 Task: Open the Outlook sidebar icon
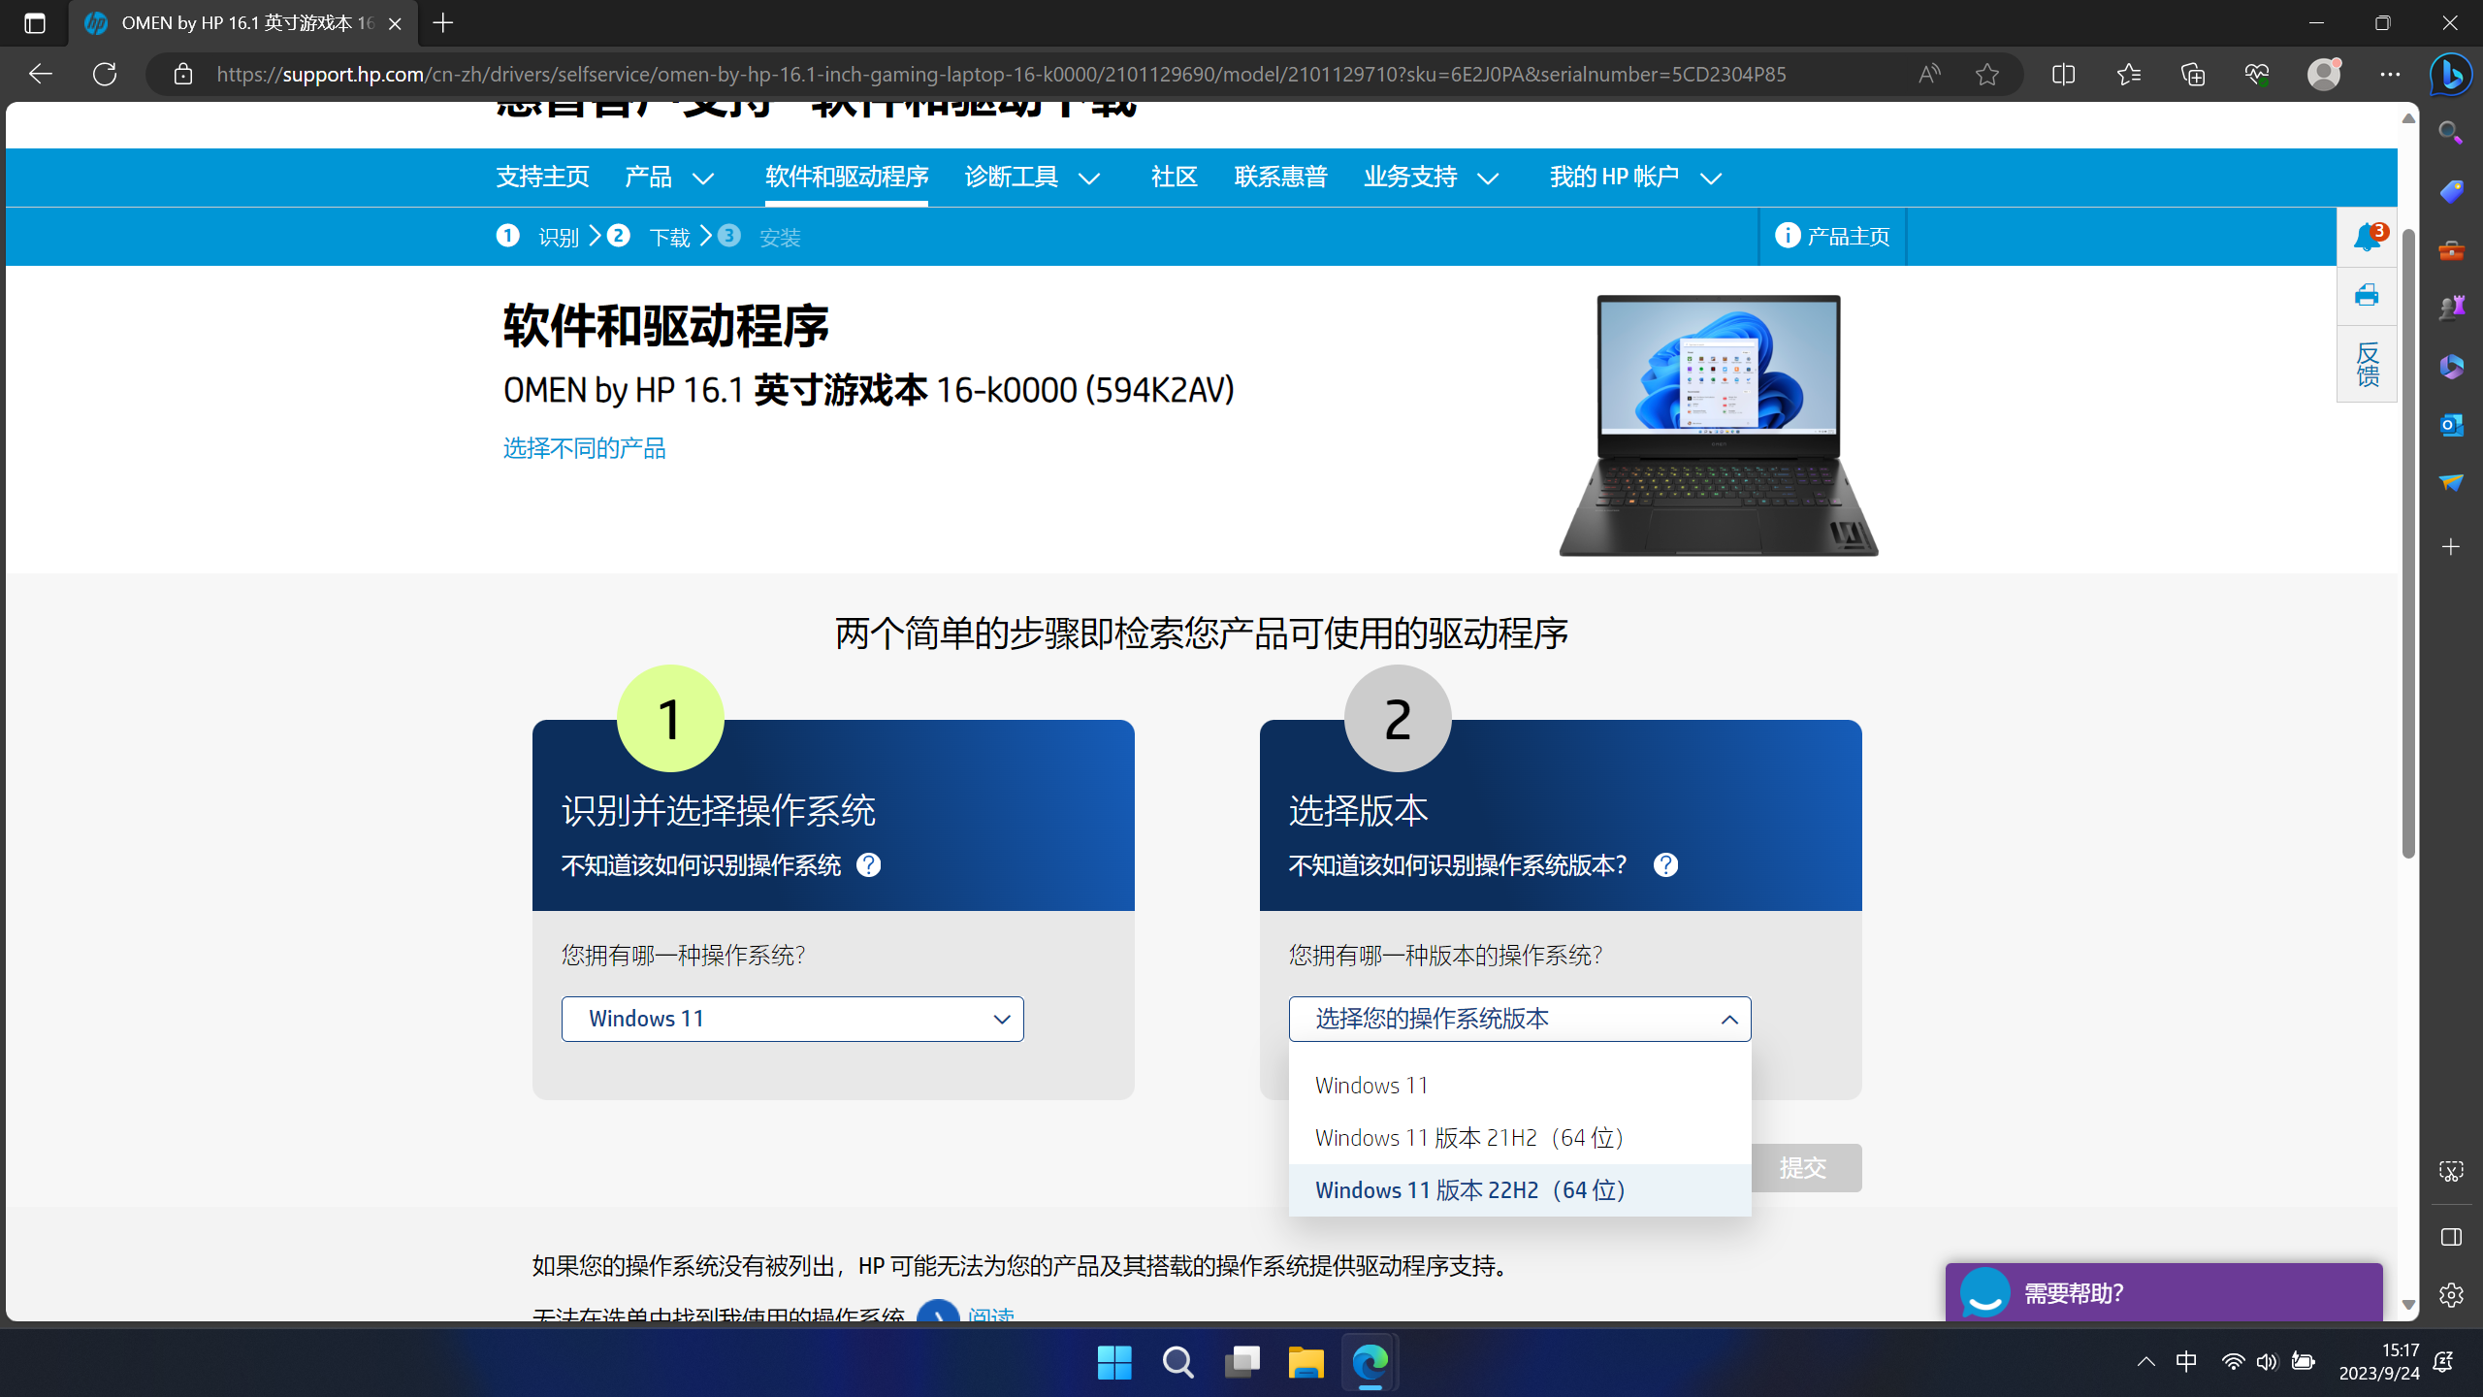click(x=2451, y=425)
